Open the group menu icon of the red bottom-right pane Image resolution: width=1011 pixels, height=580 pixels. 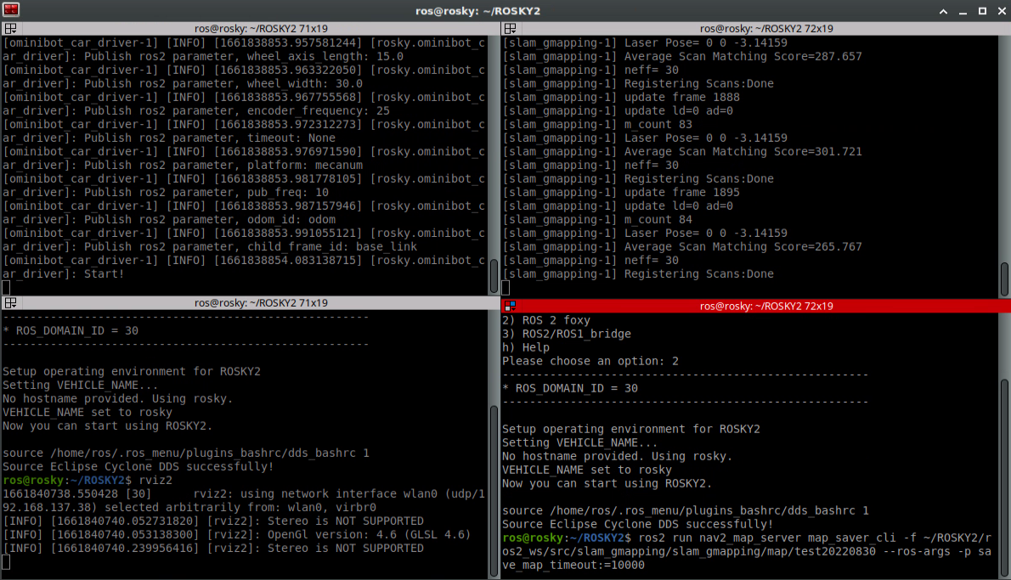510,306
